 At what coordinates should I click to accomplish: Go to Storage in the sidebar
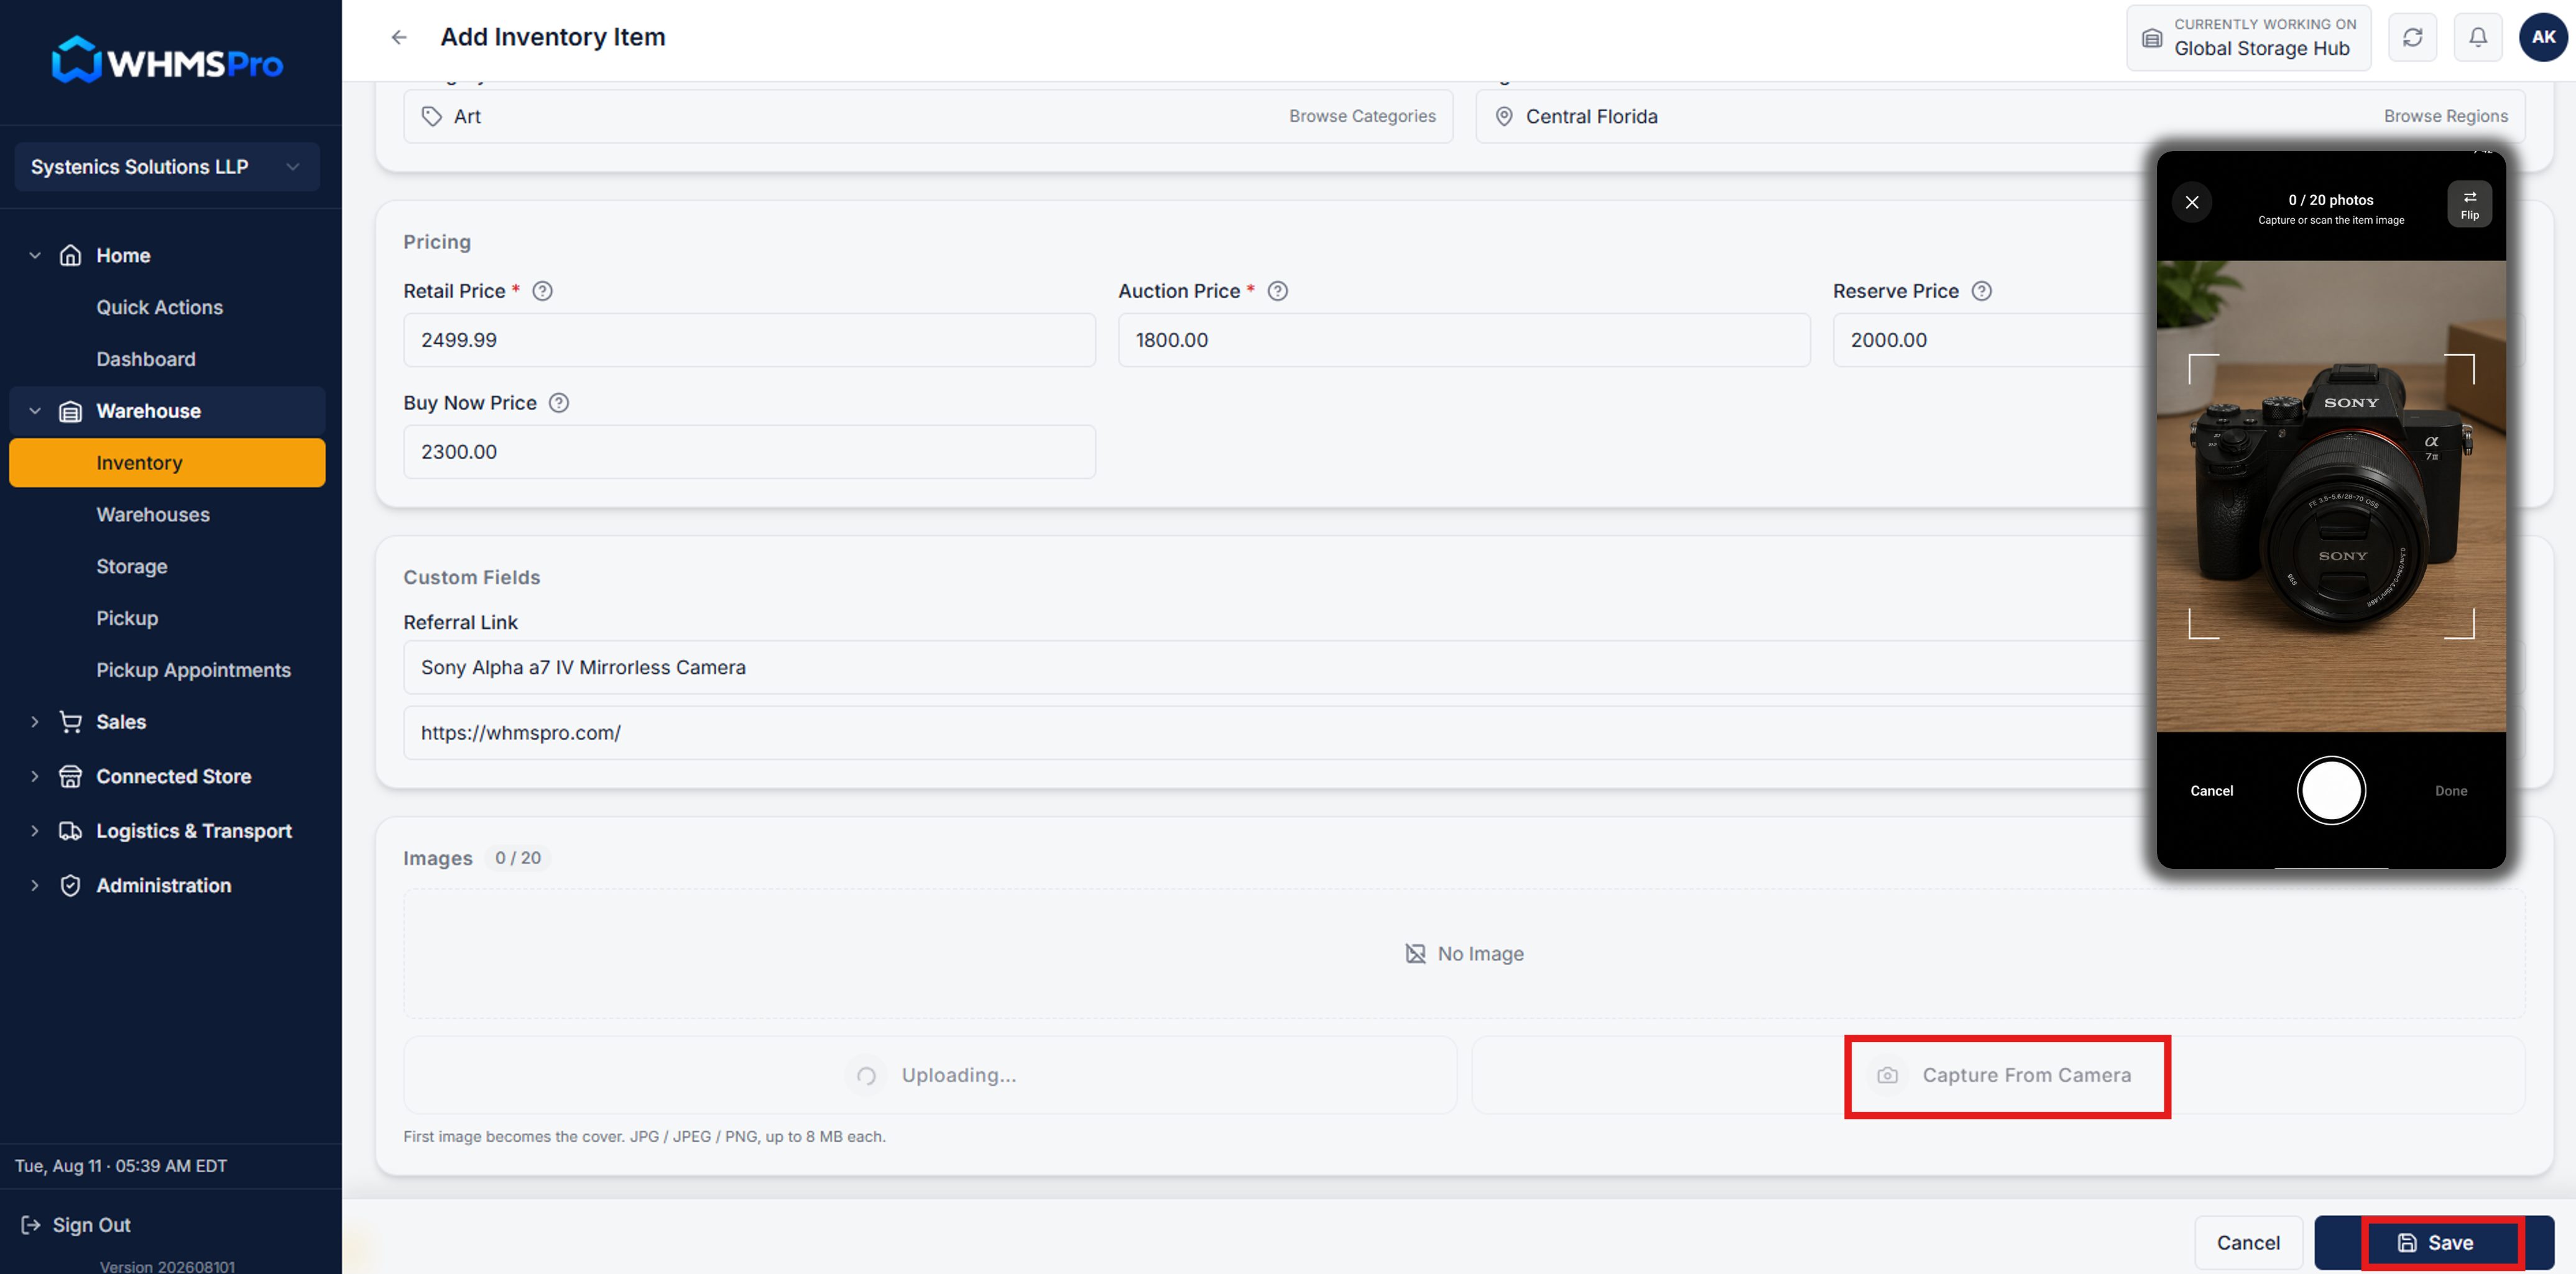[x=132, y=567]
